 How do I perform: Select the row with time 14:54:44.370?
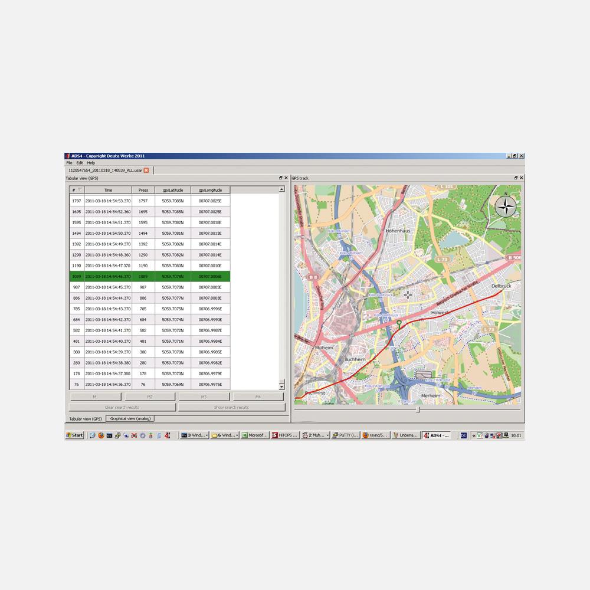click(150, 298)
